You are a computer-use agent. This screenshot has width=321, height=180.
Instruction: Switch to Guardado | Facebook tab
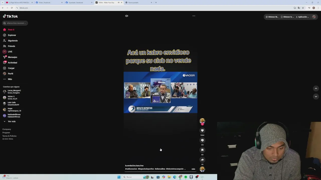pyautogui.click(x=78, y=2)
